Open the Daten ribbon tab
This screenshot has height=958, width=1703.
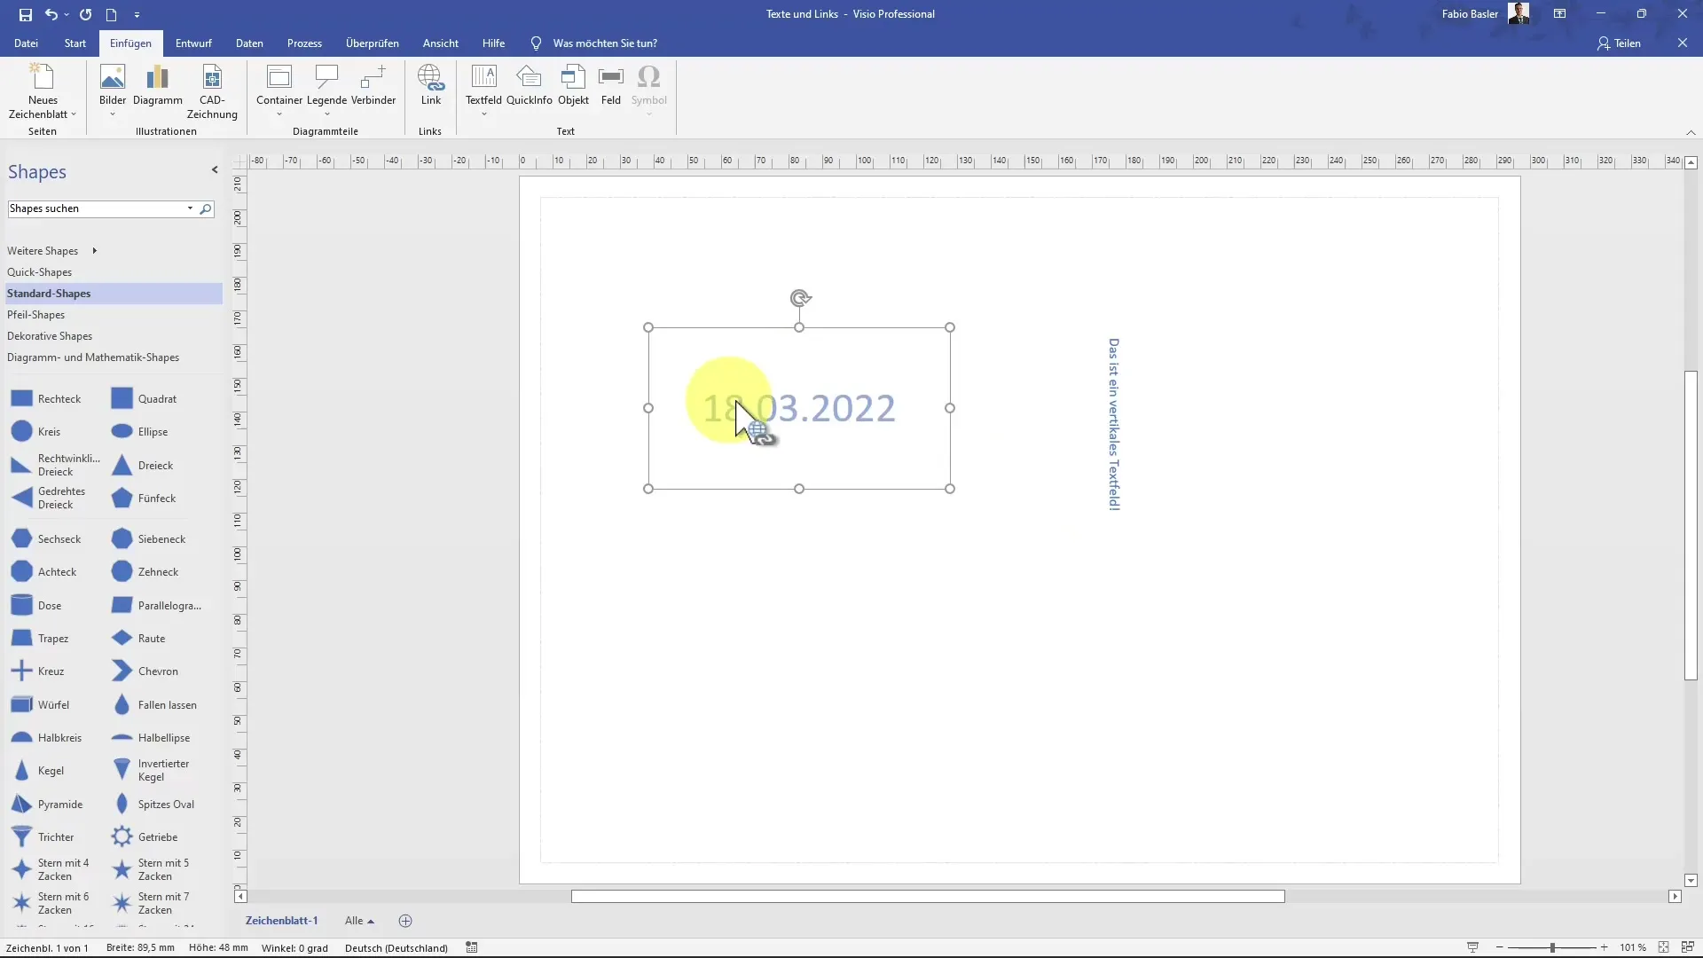[x=249, y=43]
